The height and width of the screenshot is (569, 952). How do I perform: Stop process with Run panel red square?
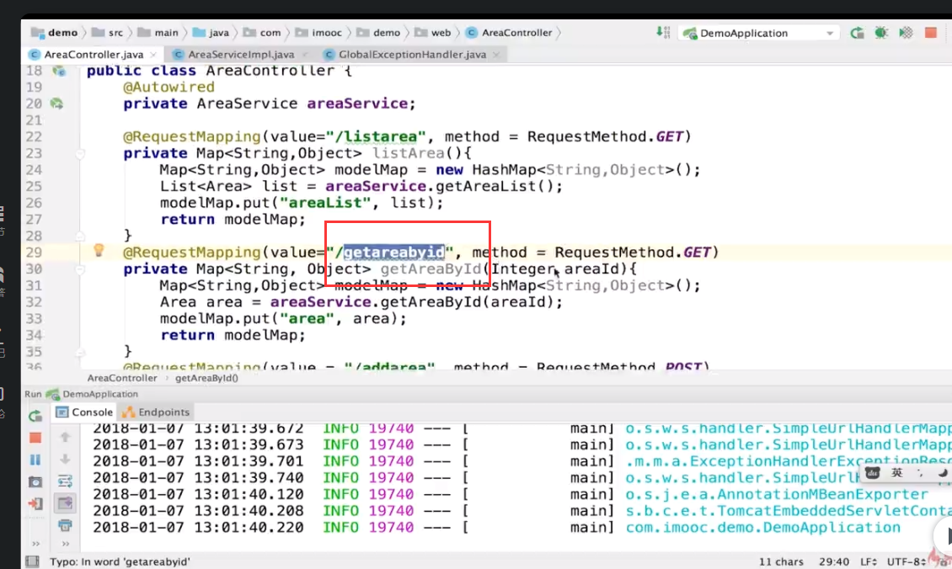point(35,438)
